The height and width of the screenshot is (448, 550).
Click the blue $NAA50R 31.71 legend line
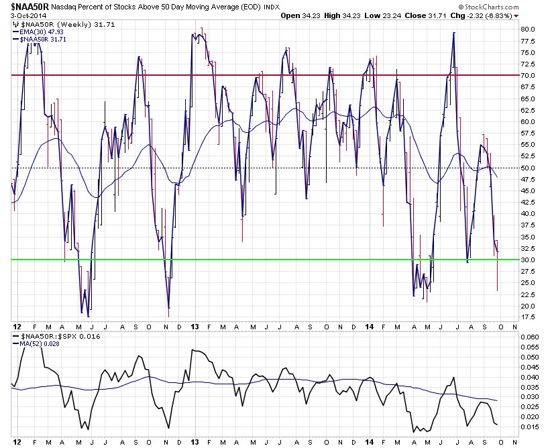[40, 40]
